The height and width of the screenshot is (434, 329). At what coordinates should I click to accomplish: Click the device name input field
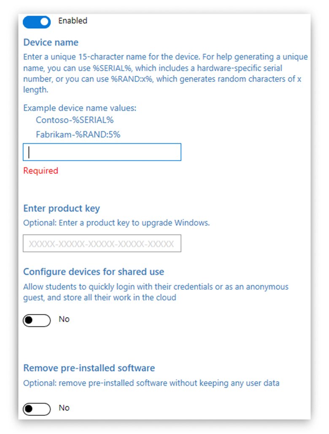pos(101,152)
